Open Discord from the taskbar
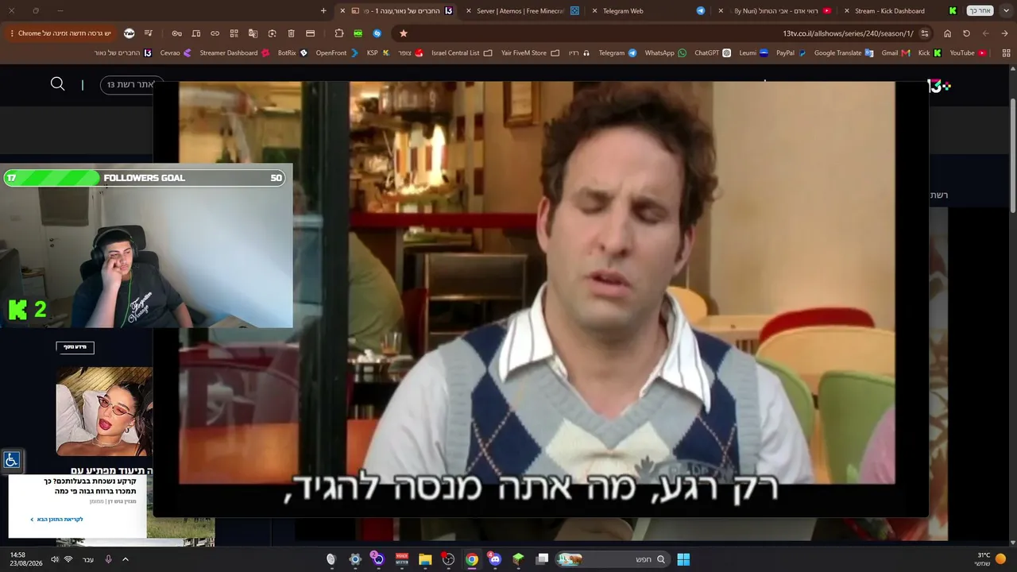Image resolution: width=1017 pixels, height=572 pixels. click(x=495, y=559)
